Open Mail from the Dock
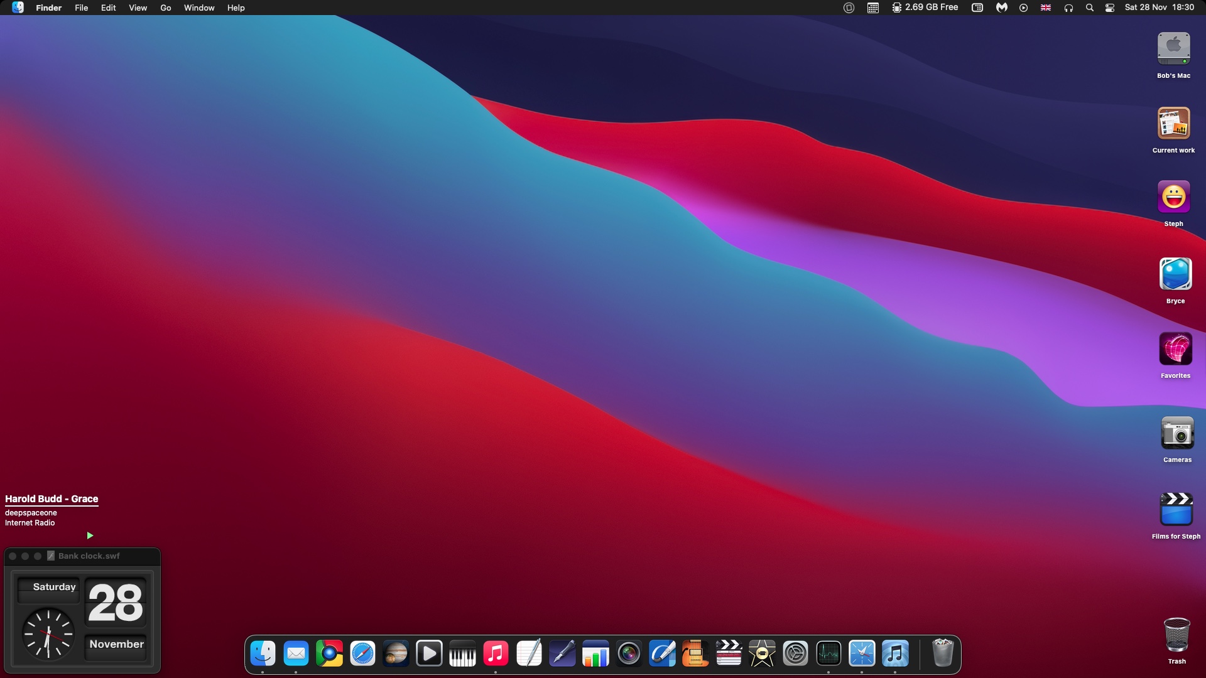 [296, 654]
